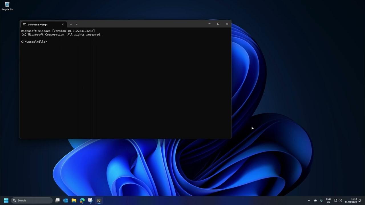
Task: Click the volume speaker tray icon
Action: 340,200
